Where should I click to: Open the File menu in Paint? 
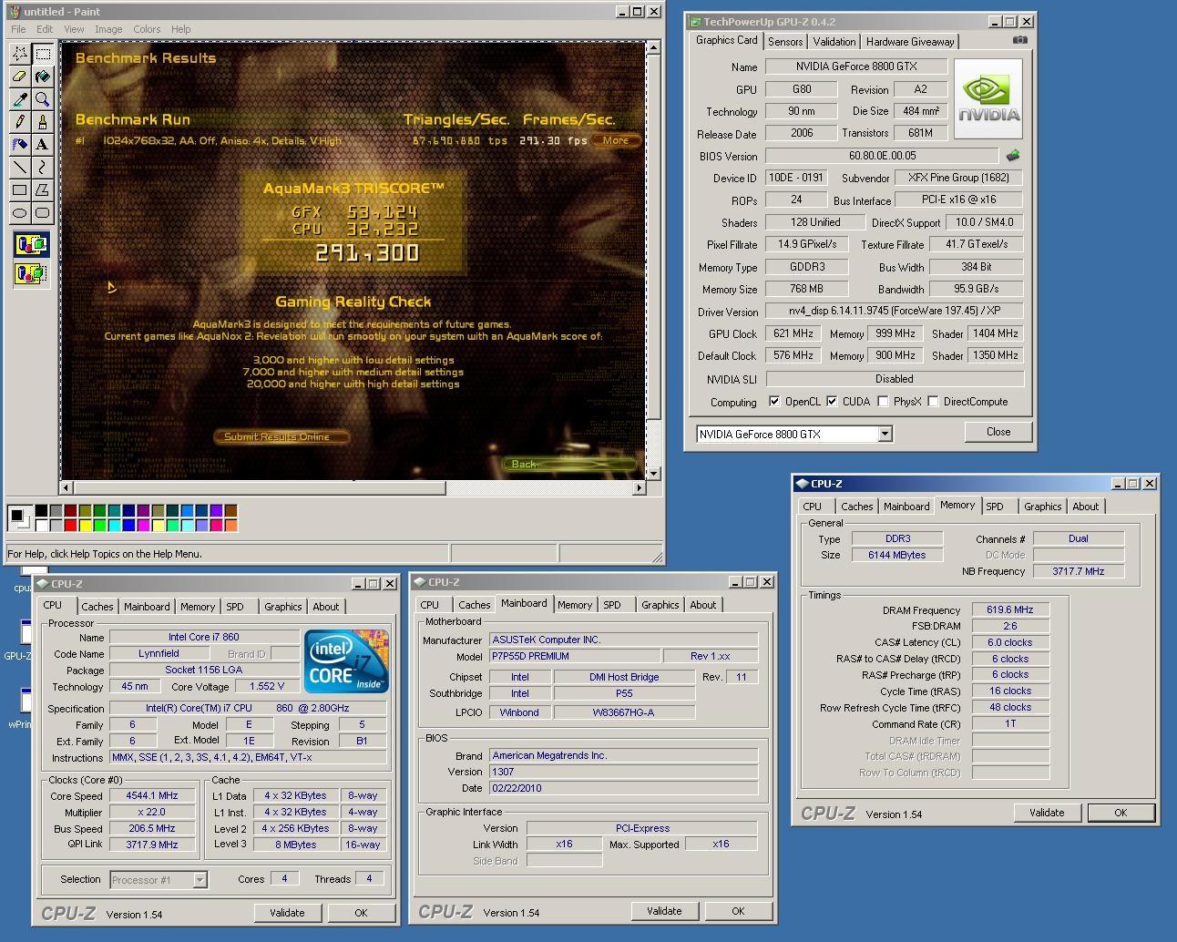tap(18, 29)
